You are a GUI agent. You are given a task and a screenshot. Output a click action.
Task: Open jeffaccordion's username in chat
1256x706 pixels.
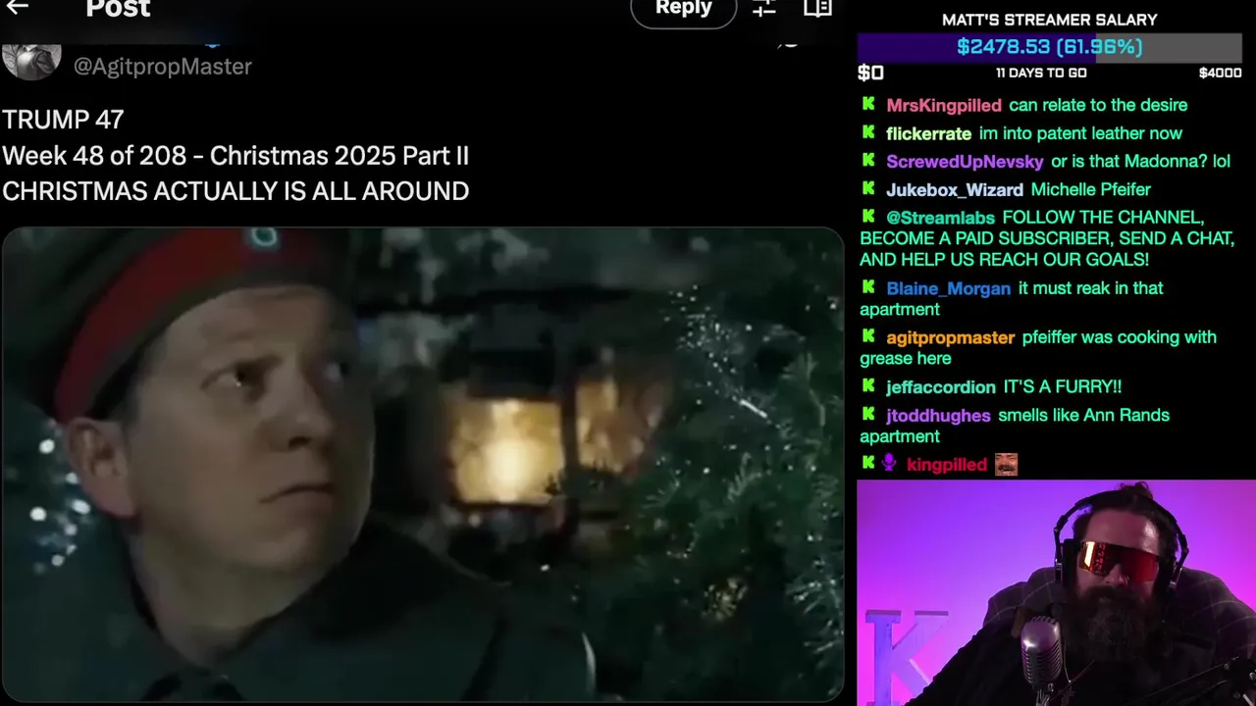pyautogui.click(x=940, y=387)
